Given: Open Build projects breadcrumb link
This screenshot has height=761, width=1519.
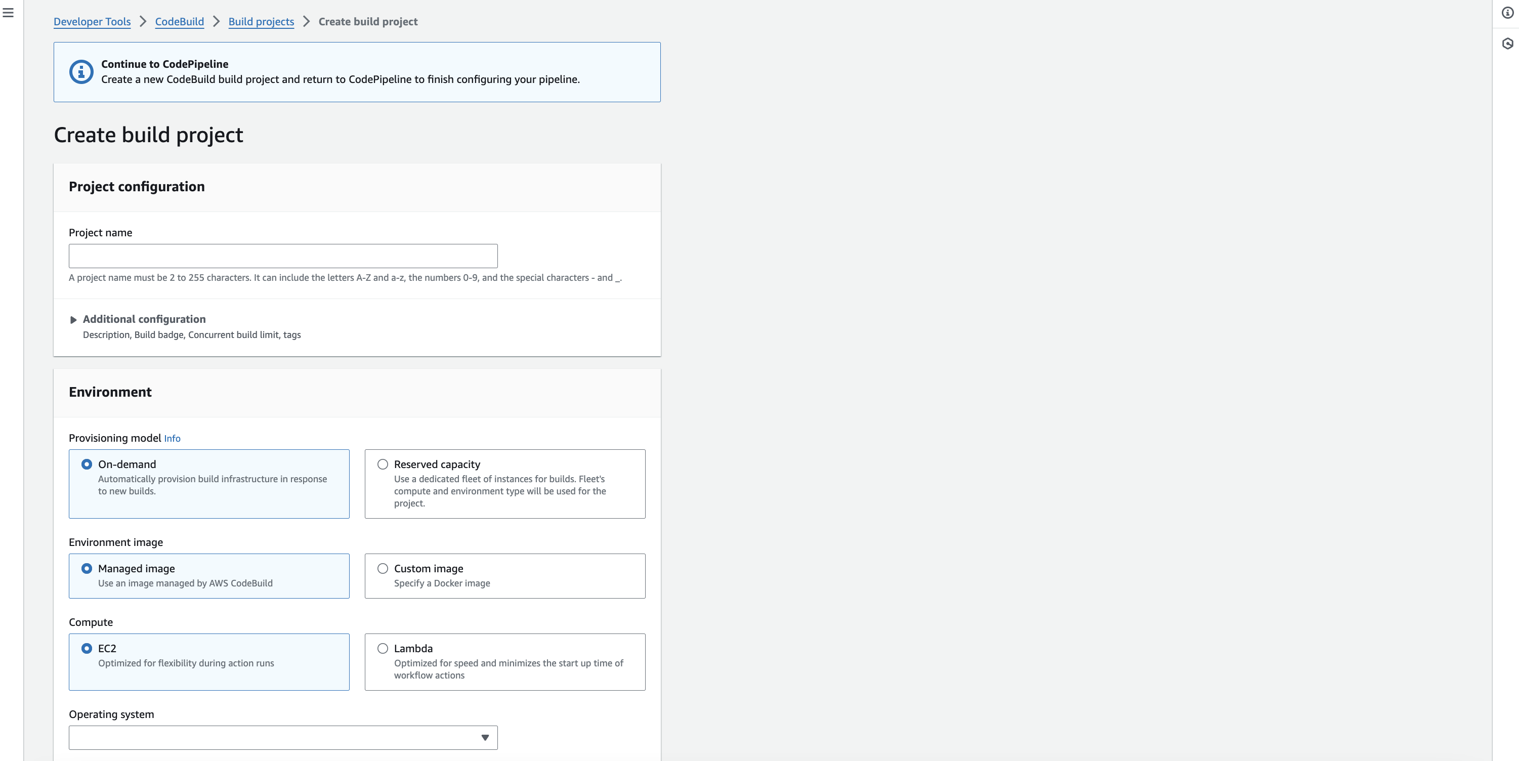Looking at the screenshot, I should (x=261, y=22).
